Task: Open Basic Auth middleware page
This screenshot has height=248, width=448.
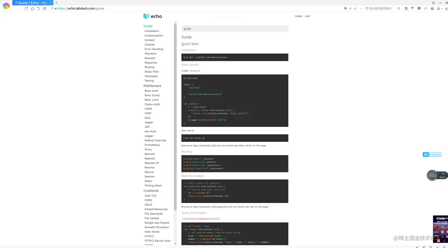Action: 151,91
